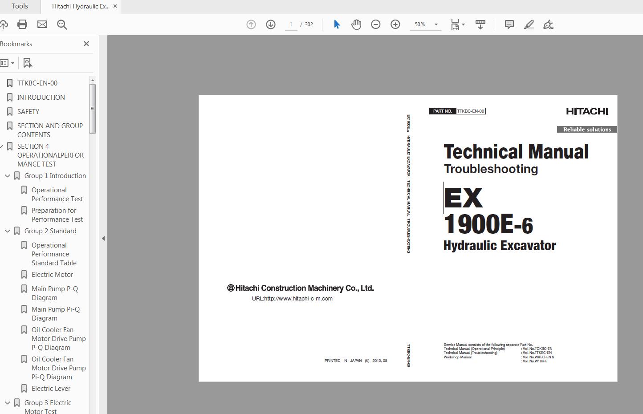Print the document using the printer icon

coord(22,24)
